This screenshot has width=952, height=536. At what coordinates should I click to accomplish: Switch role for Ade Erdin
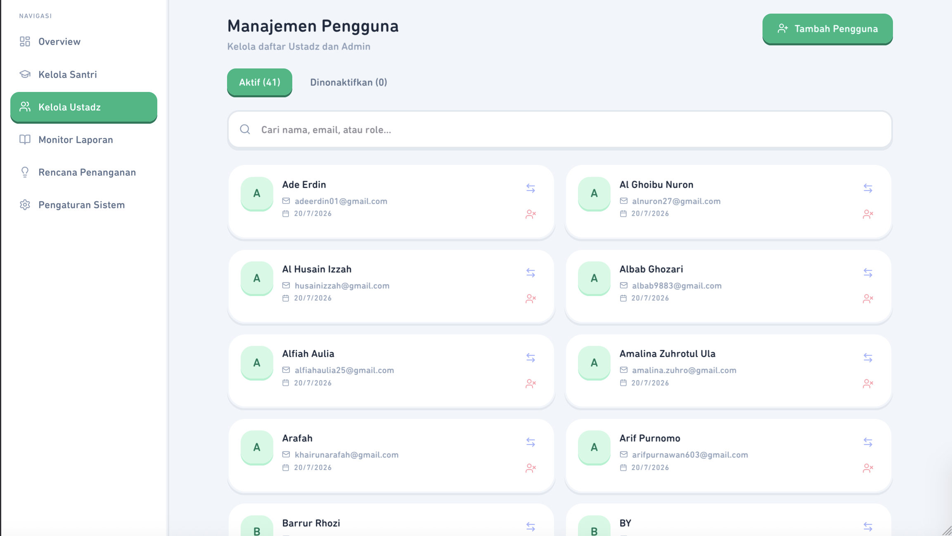530,188
